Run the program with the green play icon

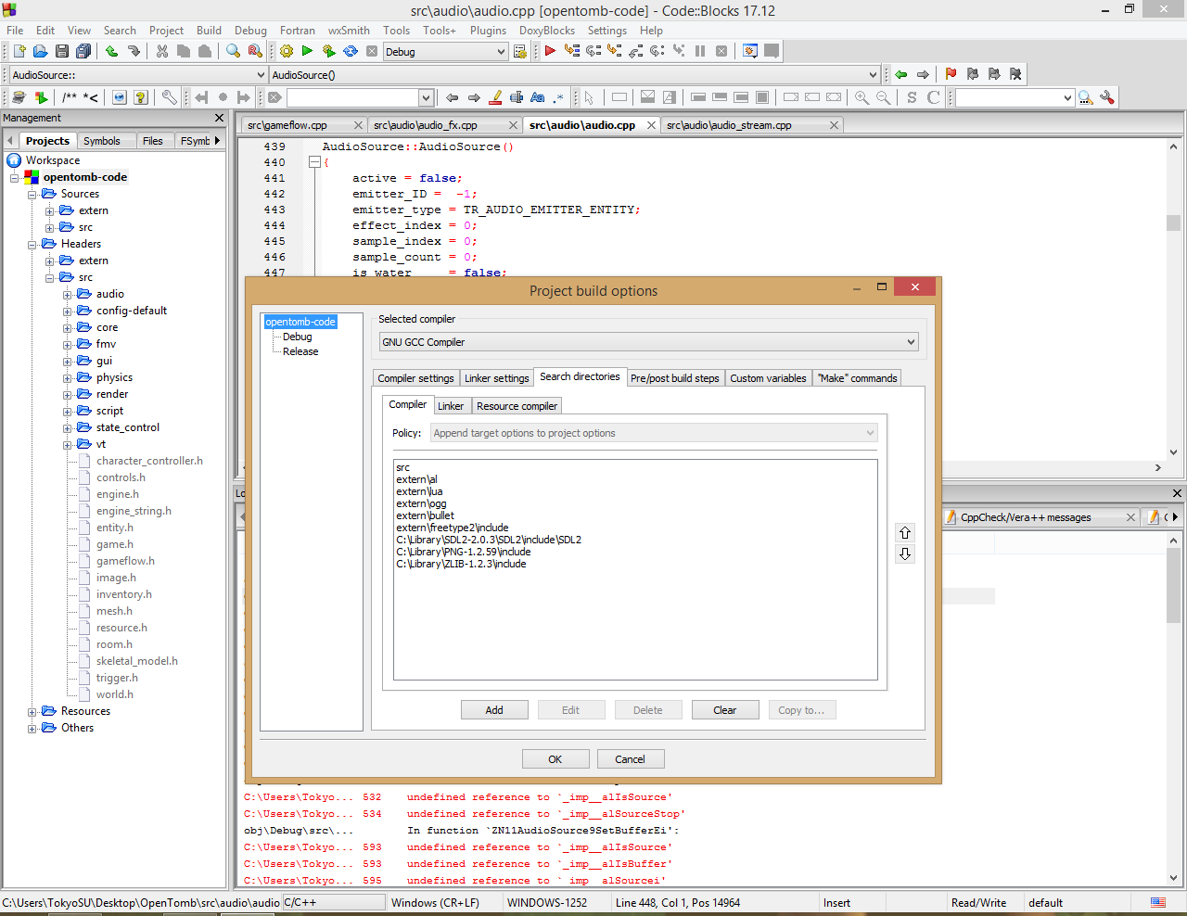pos(307,51)
